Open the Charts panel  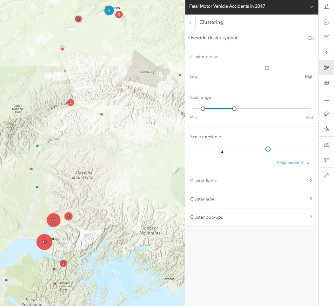click(x=326, y=128)
